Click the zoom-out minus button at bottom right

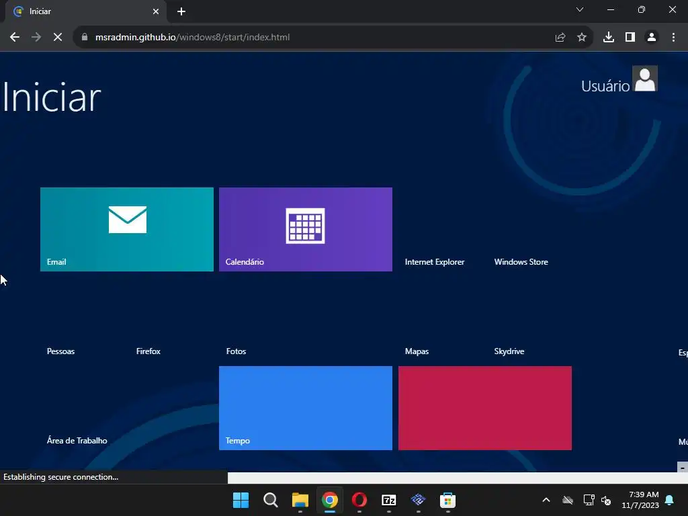pyautogui.click(x=683, y=468)
